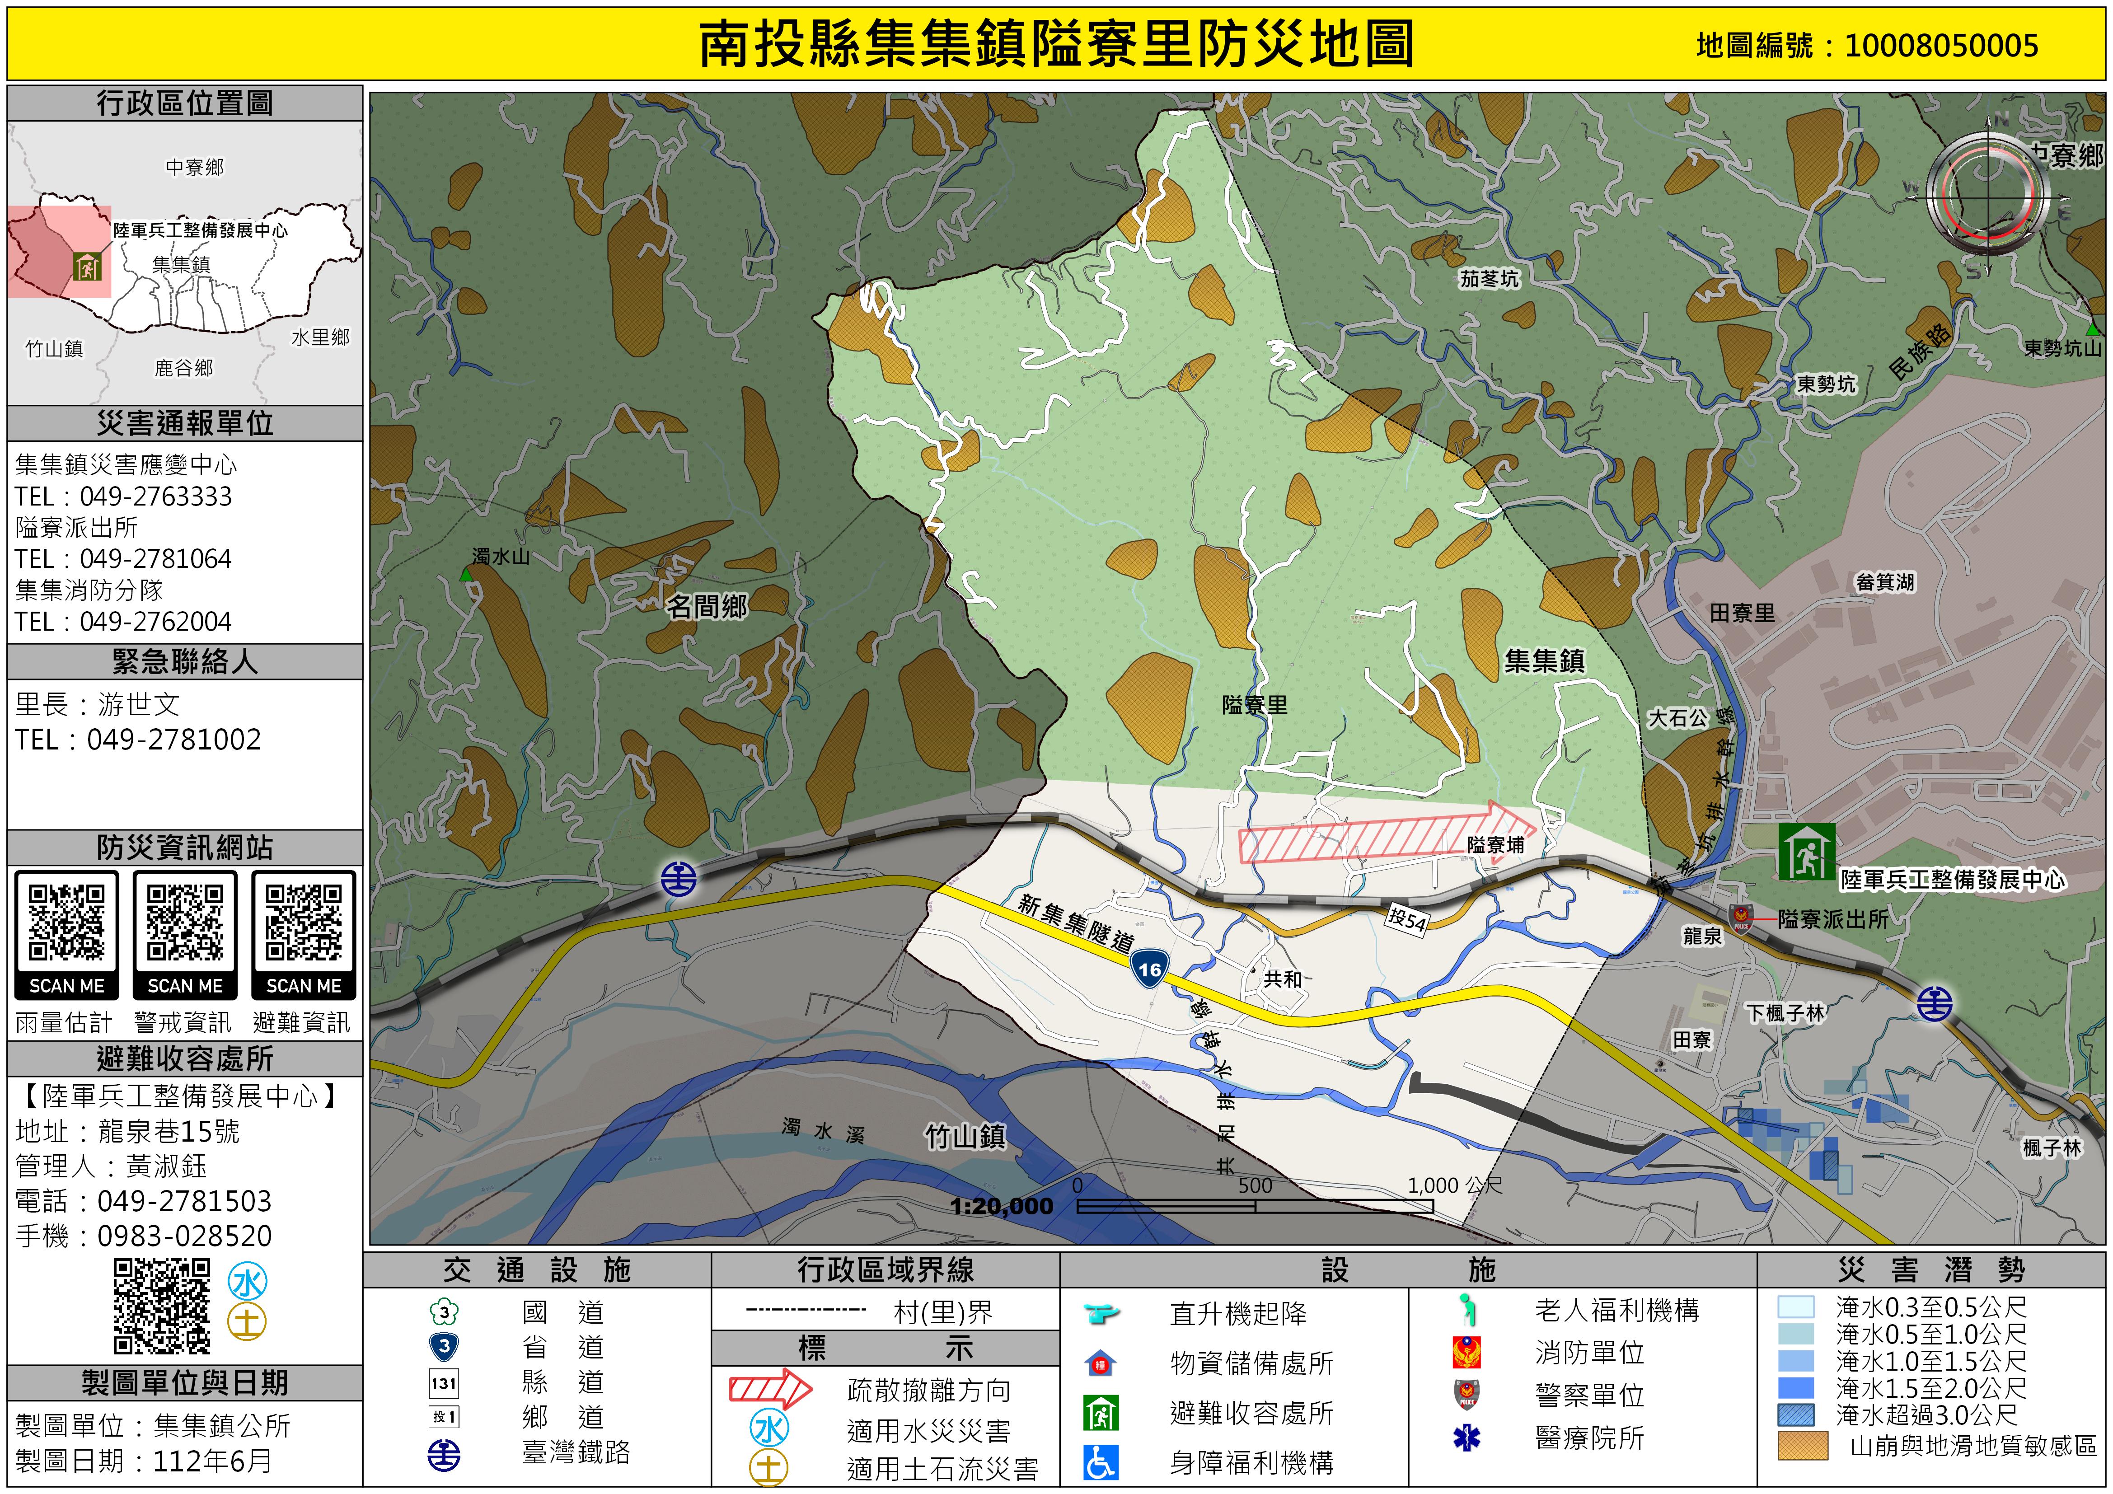Click the blue Route 16 highway shield
The image size is (2113, 1494).
point(1148,969)
